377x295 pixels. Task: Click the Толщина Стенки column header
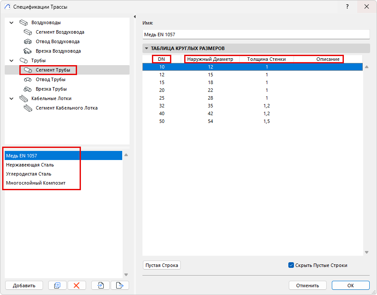266,59
